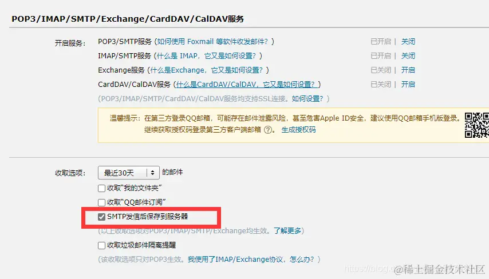Click 如何设置 SSL link

click(x=307, y=99)
